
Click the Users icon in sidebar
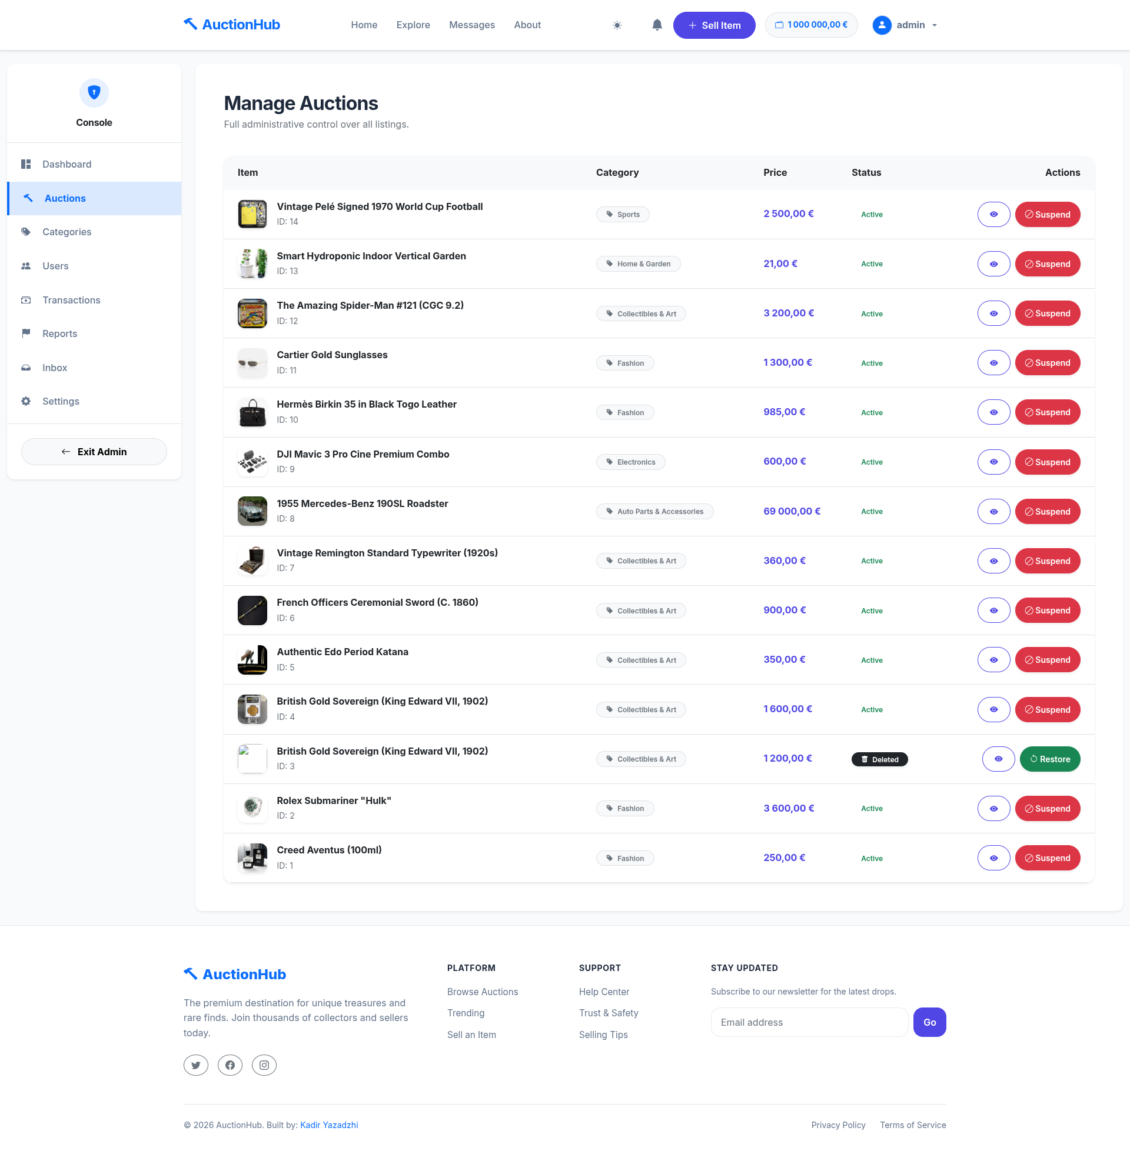point(25,266)
